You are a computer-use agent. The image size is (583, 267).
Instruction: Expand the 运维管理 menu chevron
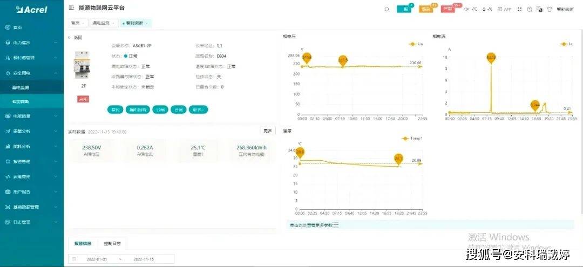tap(56, 177)
